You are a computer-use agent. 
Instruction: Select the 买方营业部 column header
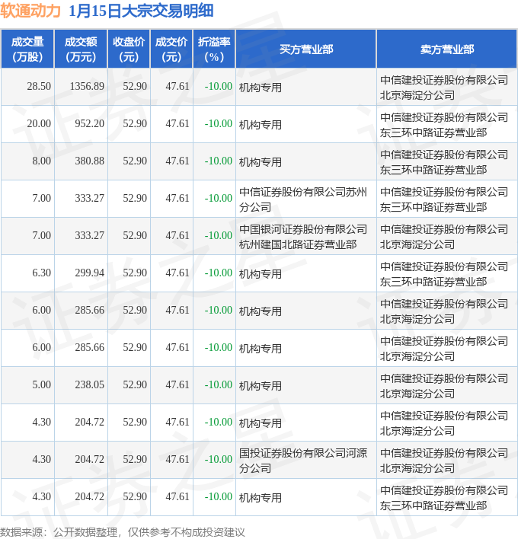pos(306,49)
